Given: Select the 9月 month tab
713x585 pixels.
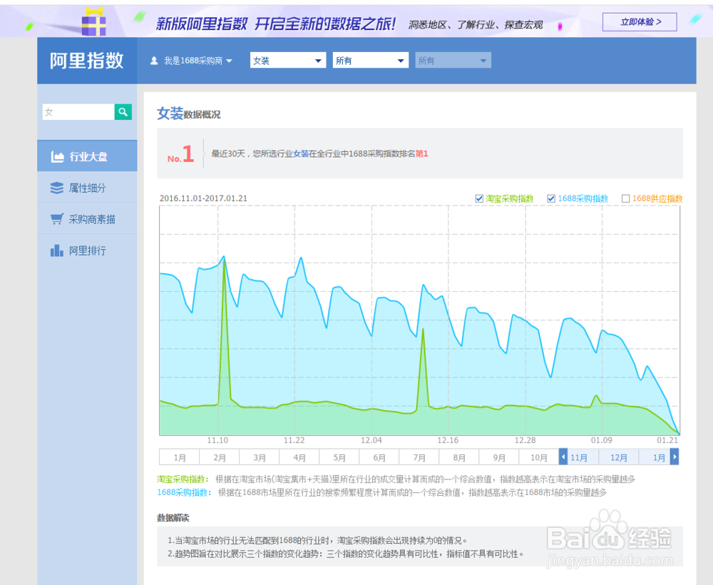Looking at the screenshot, I should click(x=499, y=457).
